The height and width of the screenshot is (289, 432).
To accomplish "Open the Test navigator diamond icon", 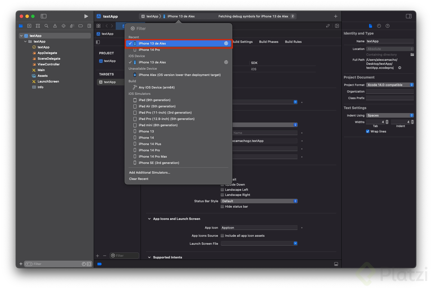I will 63,26.
